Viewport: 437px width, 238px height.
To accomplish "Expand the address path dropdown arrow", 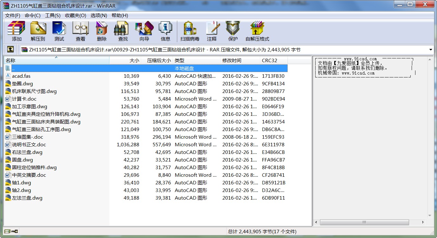I will click(x=431, y=50).
